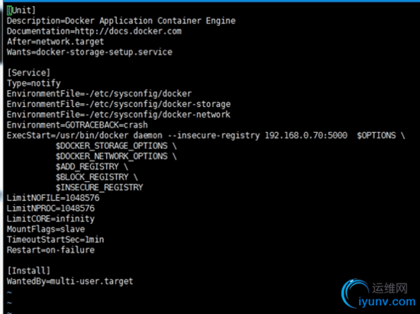Click --insecure-registry option in ExecStart
Viewport: 420px width, 314px height.
pyautogui.click(x=214, y=135)
